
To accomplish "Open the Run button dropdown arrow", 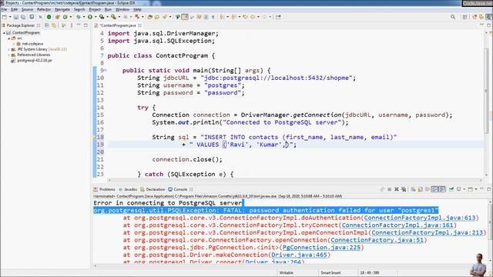I will coord(96,17).
